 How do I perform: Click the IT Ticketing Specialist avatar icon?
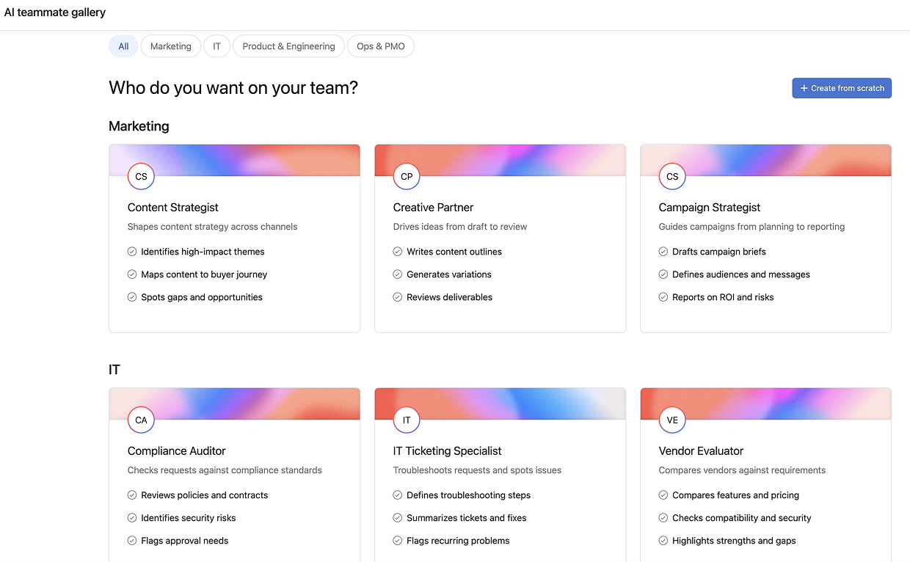[x=407, y=420]
